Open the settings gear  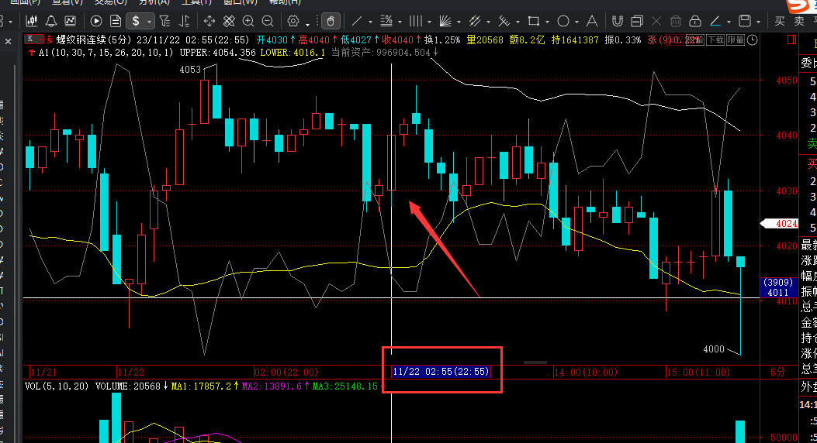point(293,22)
